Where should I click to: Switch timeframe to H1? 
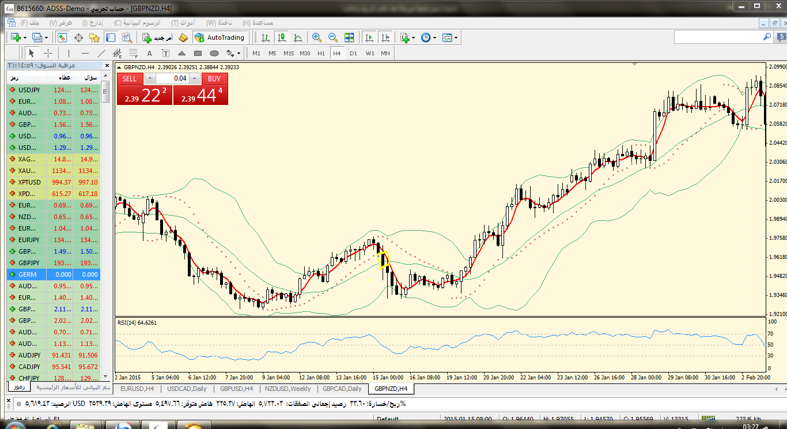pyautogui.click(x=321, y=53)
